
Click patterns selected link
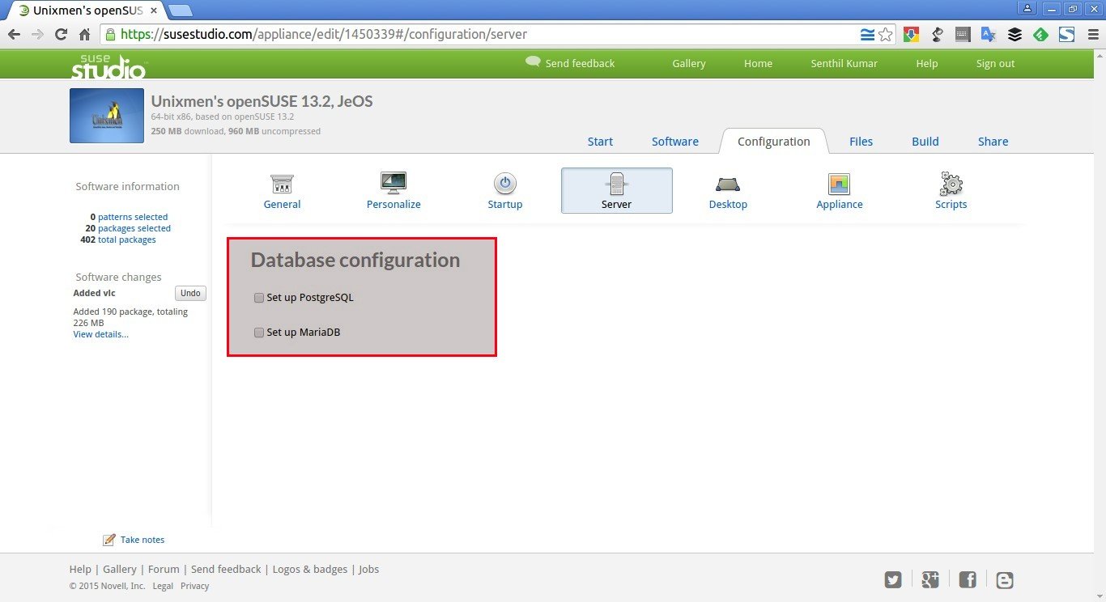(133, 217)
